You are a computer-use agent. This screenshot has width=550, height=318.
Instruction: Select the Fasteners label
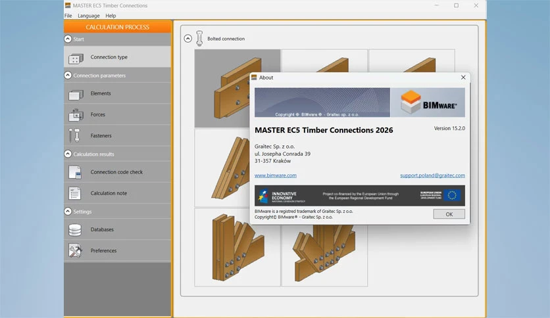tap(101, 135)
